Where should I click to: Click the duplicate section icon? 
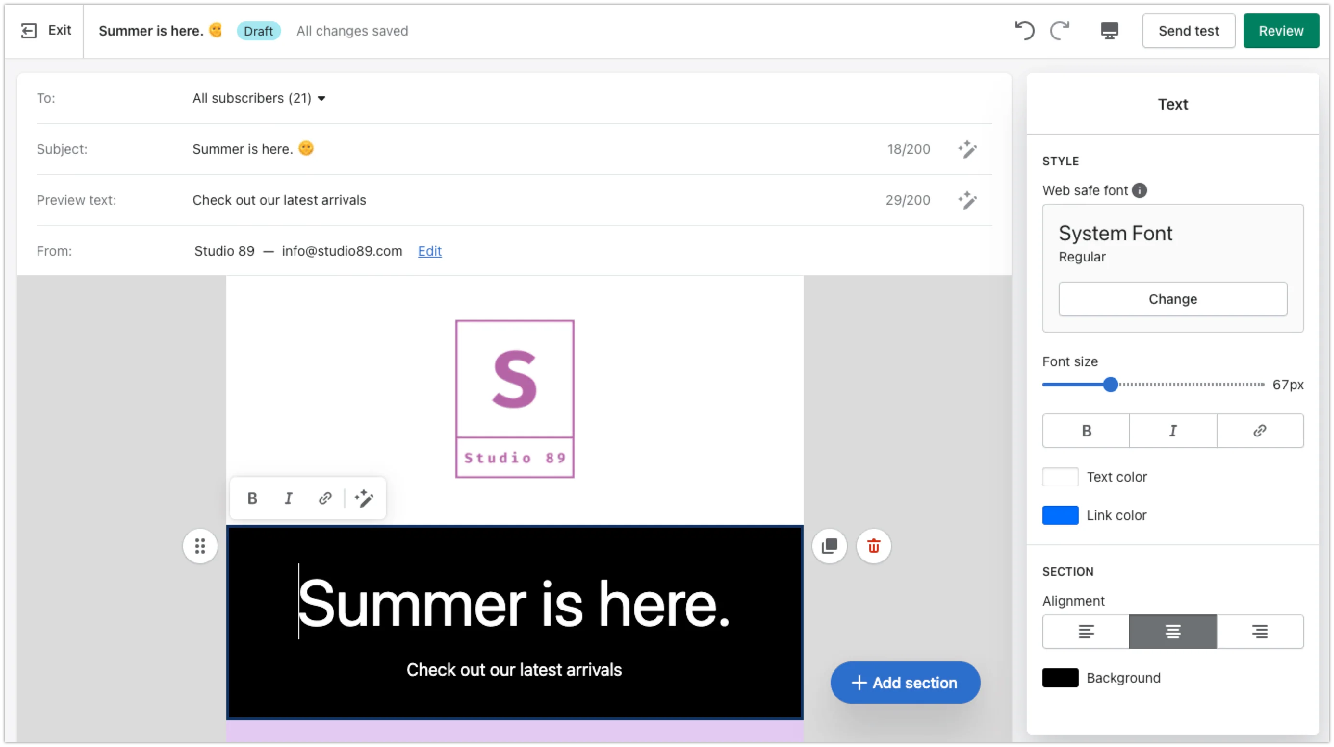click(830, 546)
